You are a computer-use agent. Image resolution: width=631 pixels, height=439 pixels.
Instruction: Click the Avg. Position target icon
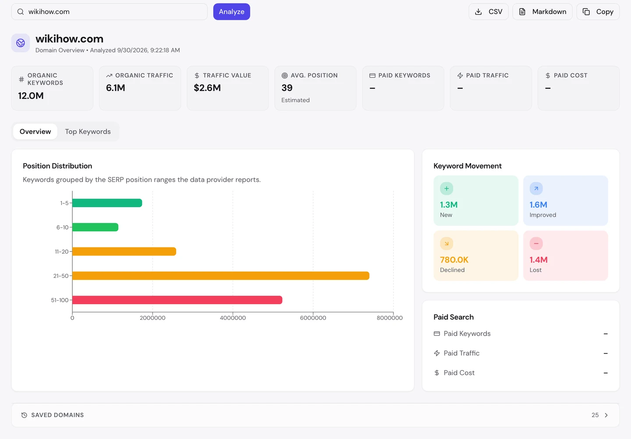[285, 75]
